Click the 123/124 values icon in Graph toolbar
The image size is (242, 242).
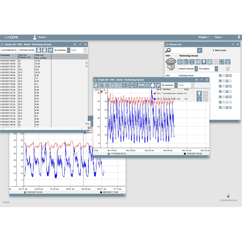tap(136, 85)
